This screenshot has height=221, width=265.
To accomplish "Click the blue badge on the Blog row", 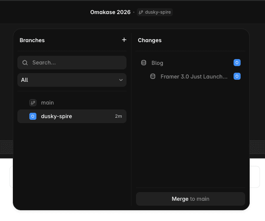I will coord(237,63).
